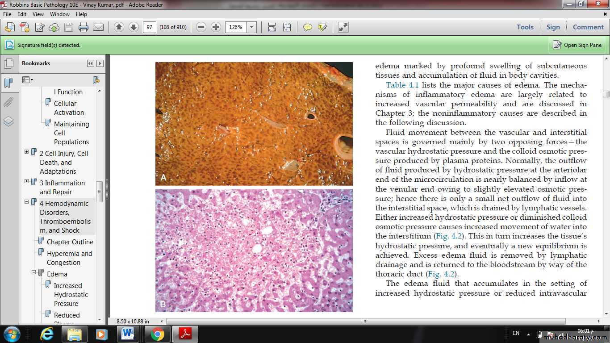The width and height of the screenshot is (610, 343).
Task: Click the Save file icon
Action: 68,27
